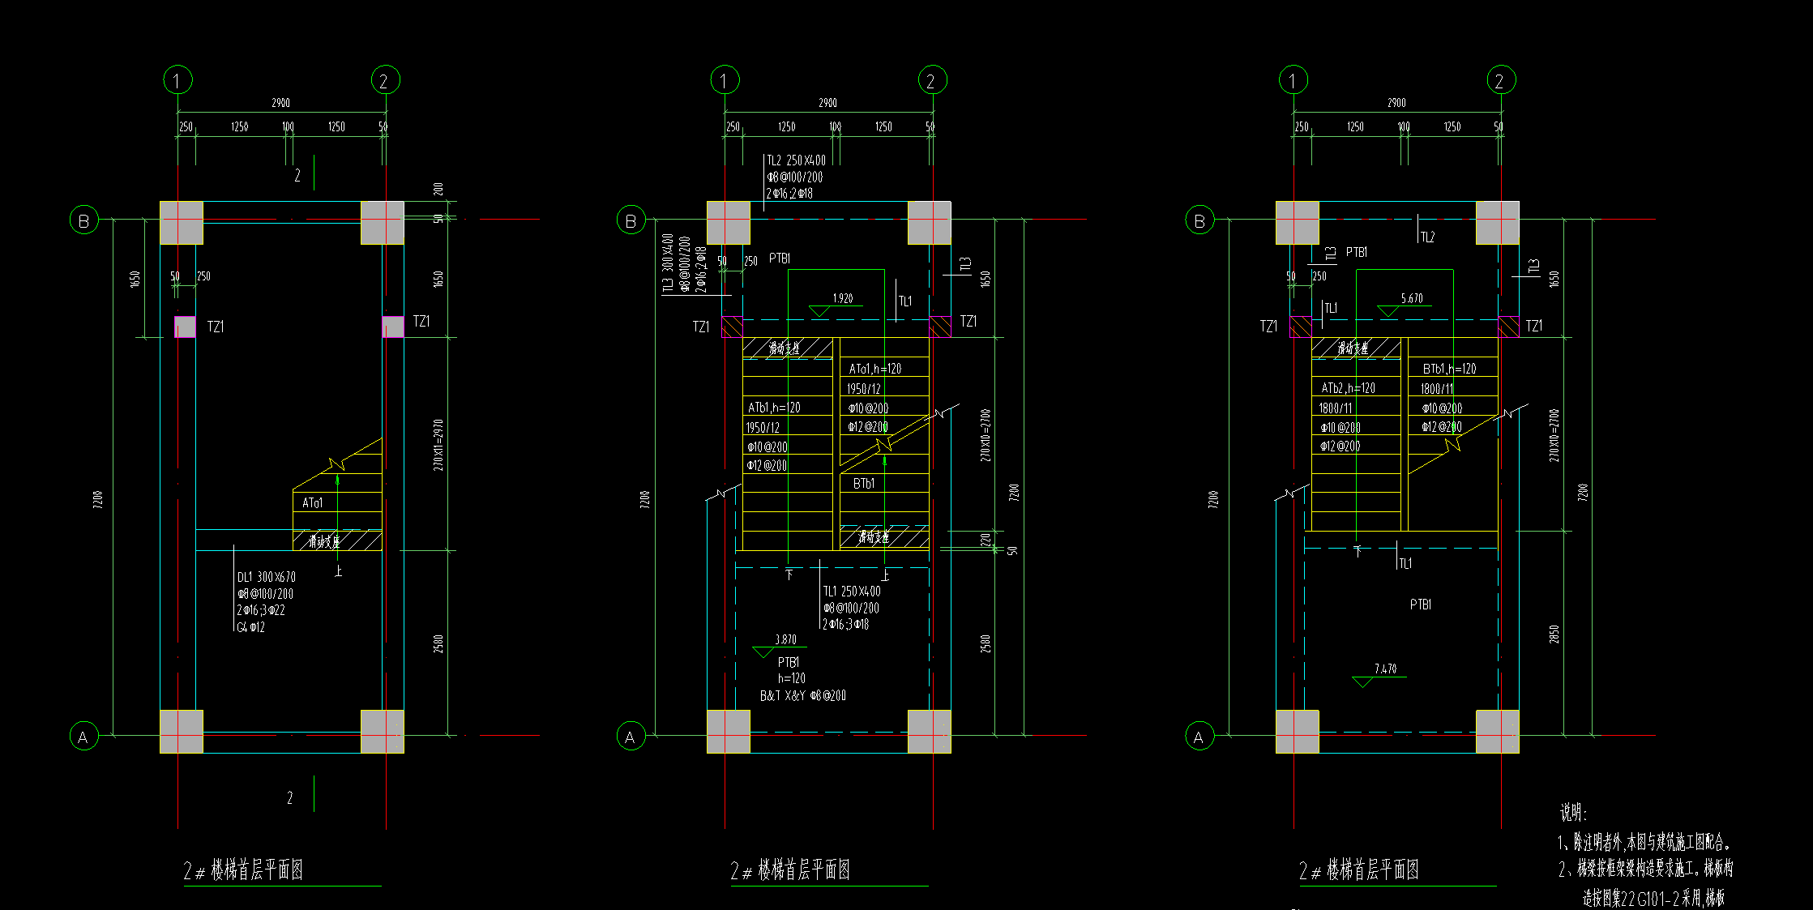This screenshot has height=910, width=1813.
Task: Click grid bubble 'A' of middle plan
Action: (631, 737)
